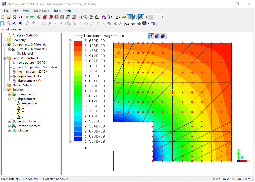Click the bottom handle of the legend slider
The height and width of the screenshot is (182, 255).
[x=70, y=142]
